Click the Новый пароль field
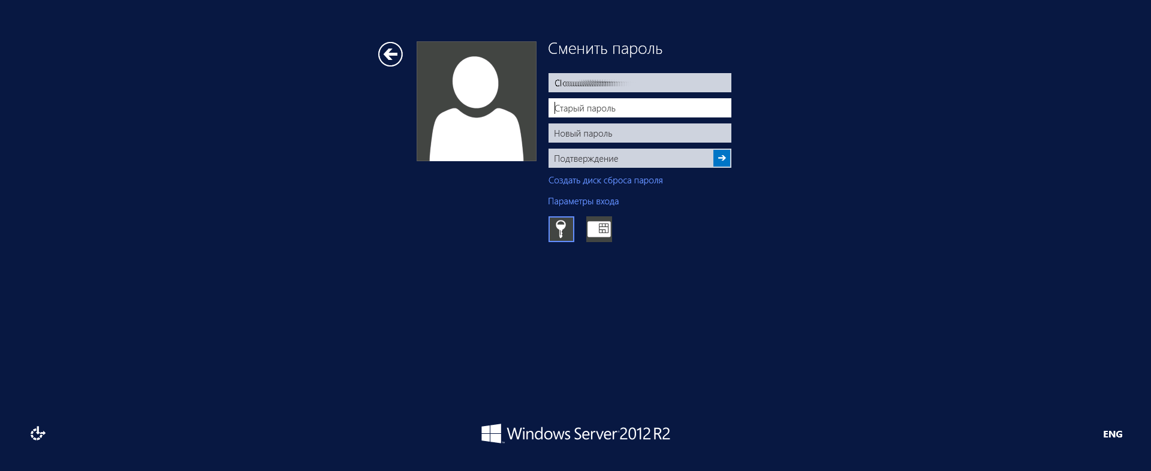This screenshot has width=1151, height=471. [639, 133]
